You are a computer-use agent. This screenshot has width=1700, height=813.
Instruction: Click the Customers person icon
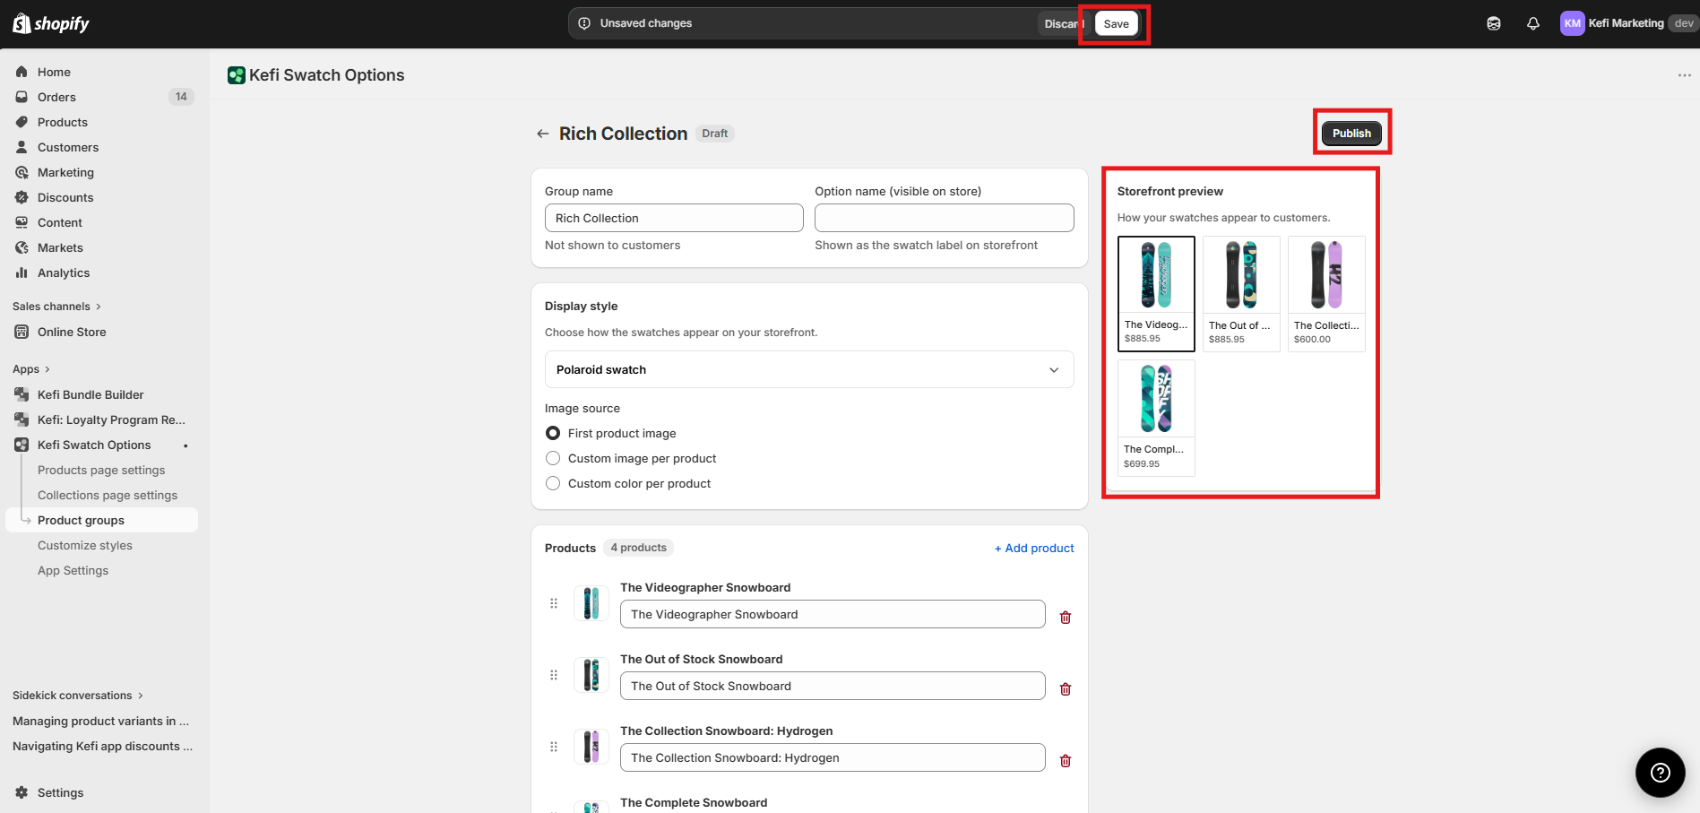click(x=22, y=147)
